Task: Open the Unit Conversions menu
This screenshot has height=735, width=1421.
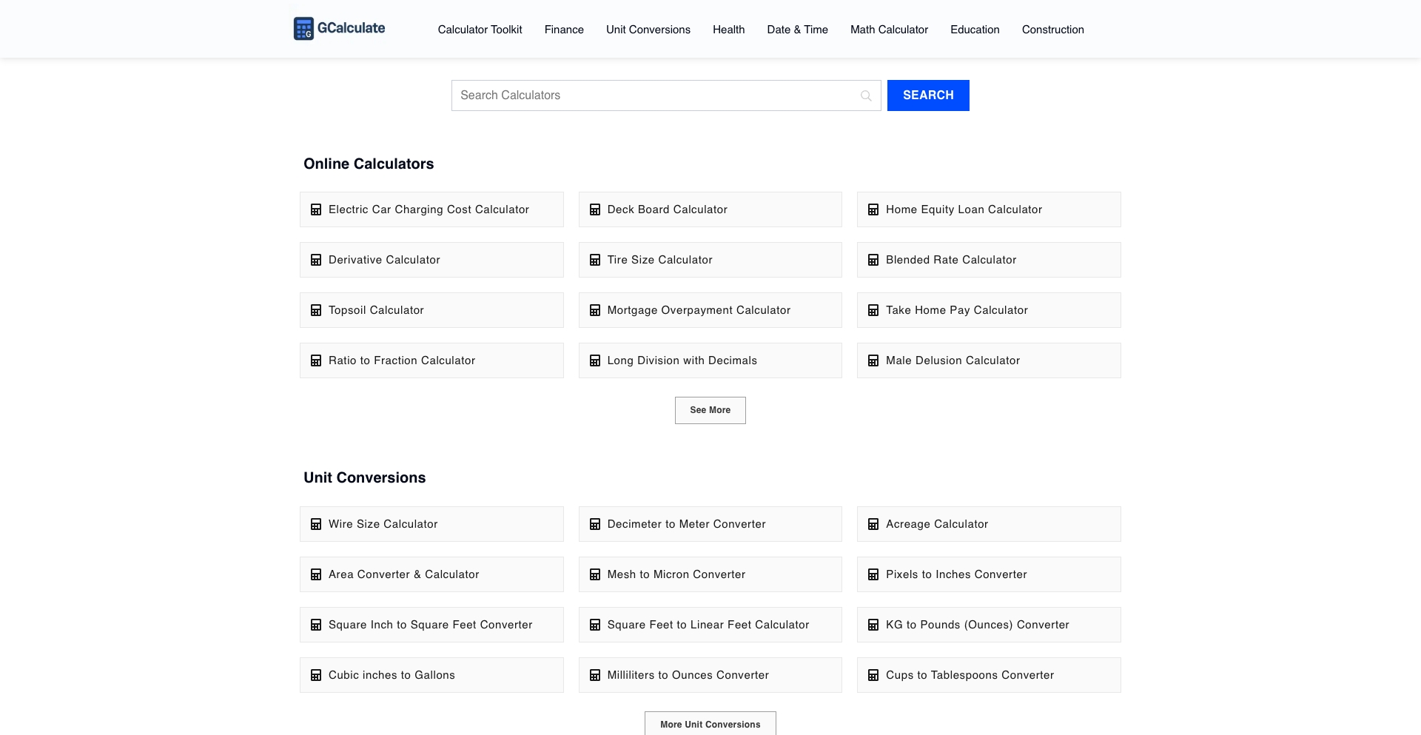Action: pos(648,30)
